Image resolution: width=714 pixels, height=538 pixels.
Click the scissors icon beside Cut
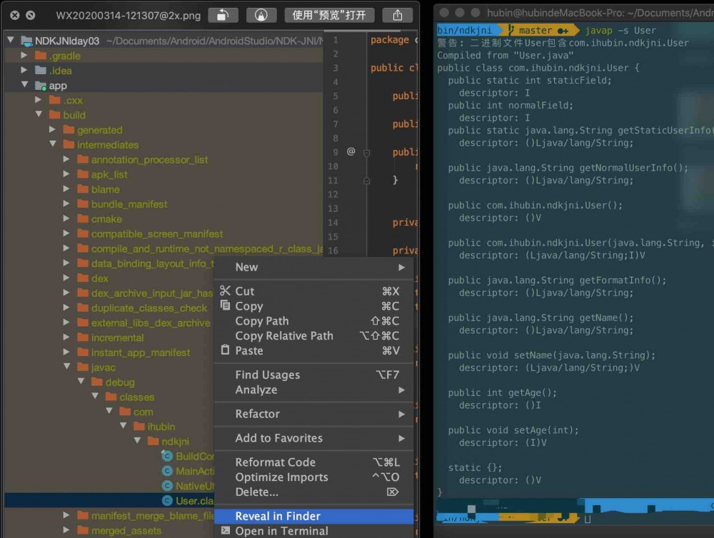pos(225,291)
